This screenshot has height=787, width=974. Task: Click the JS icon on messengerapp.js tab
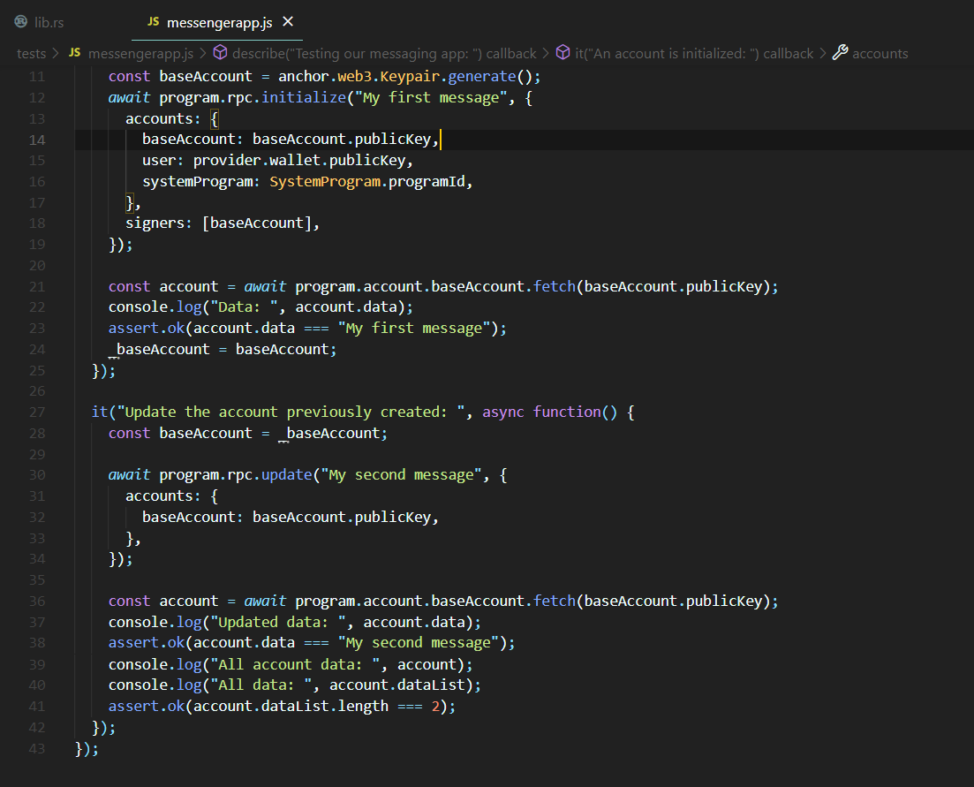pyautogui.click(x=154, y=22)
